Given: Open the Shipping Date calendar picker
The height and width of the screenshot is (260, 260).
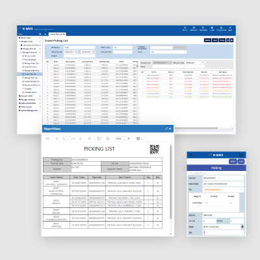Looking at the screenshot, I should [x=76, y=52].
